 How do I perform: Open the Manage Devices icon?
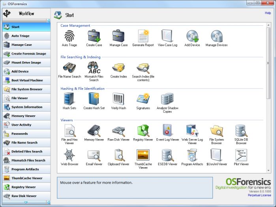coord(216,36)
